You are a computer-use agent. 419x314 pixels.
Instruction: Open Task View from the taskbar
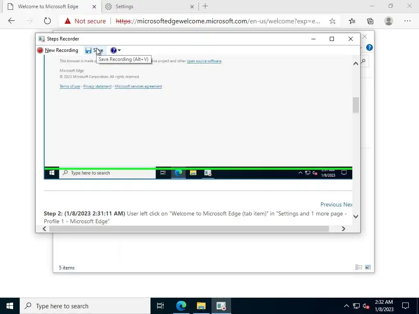coord(160,306)
